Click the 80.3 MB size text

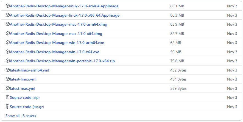[177, 15]
